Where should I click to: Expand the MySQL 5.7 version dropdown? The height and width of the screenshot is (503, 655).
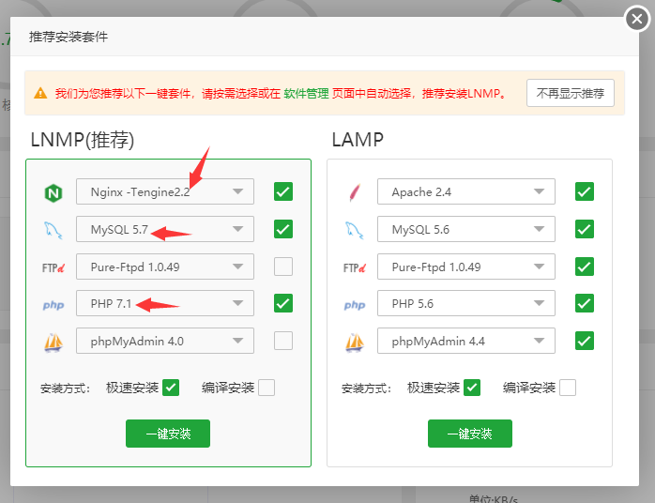pos(165,229)
